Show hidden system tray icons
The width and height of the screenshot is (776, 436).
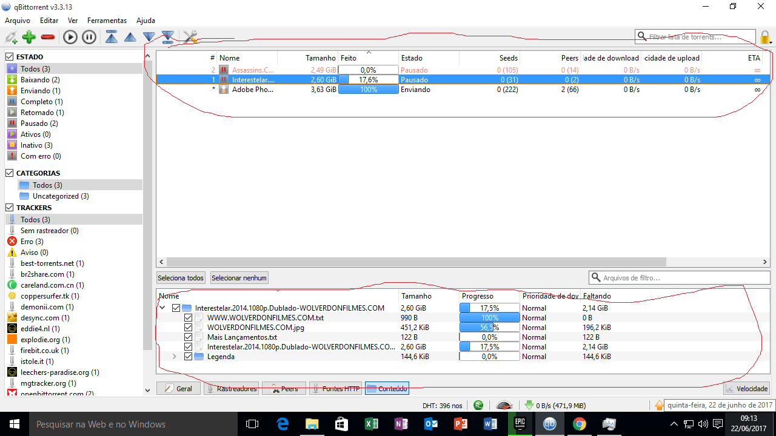tap(674, 423)
